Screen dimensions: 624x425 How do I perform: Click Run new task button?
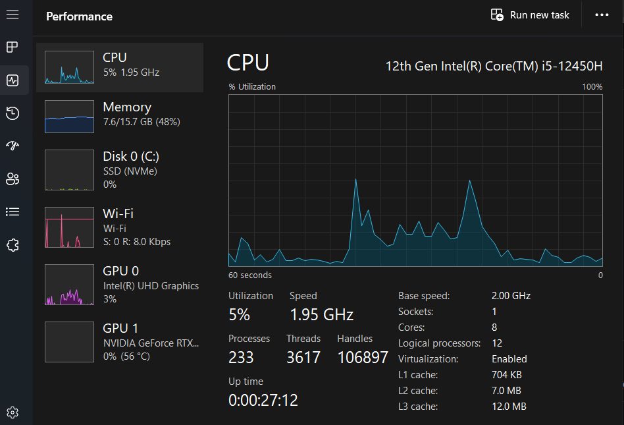click(x=539, y=14)
